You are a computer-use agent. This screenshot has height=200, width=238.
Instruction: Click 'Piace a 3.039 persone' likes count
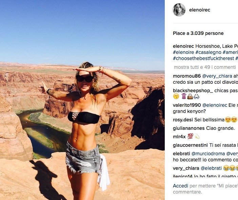pos(198,33)
